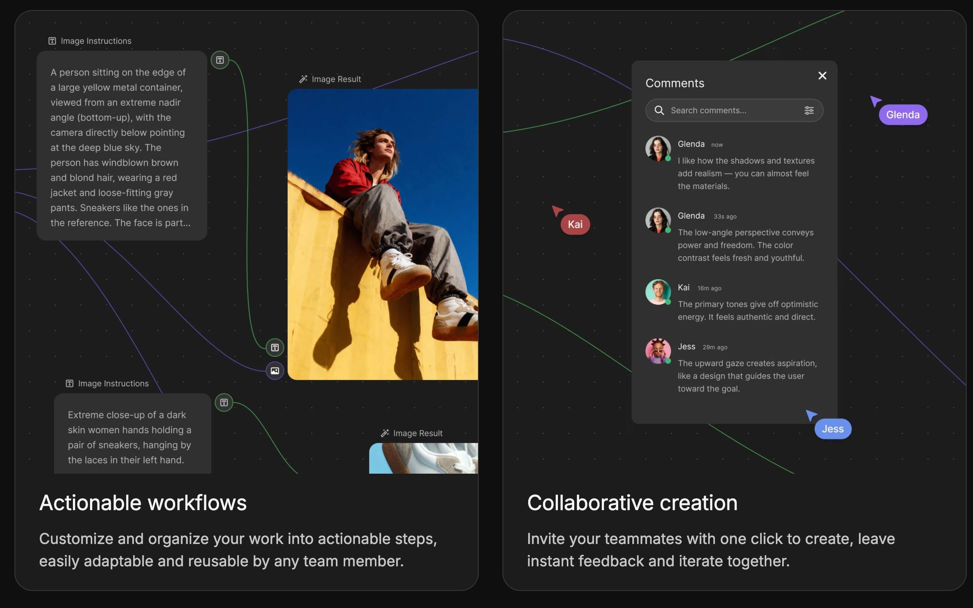Click the text icon beside lower Image Instructions label

click(70, 384)
